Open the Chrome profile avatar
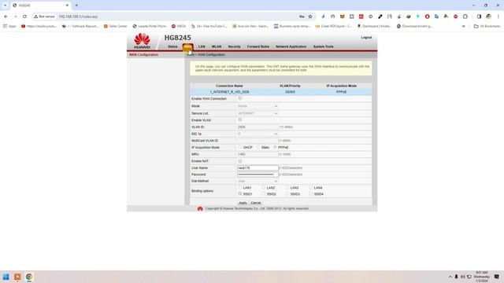Image resolution: width=504 pixels, height=283 pixels. tap(488, 17)
